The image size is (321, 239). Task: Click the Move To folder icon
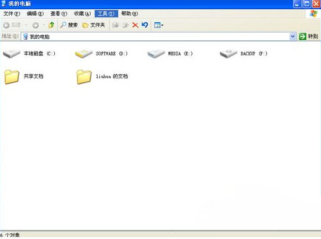click(115, 25)
